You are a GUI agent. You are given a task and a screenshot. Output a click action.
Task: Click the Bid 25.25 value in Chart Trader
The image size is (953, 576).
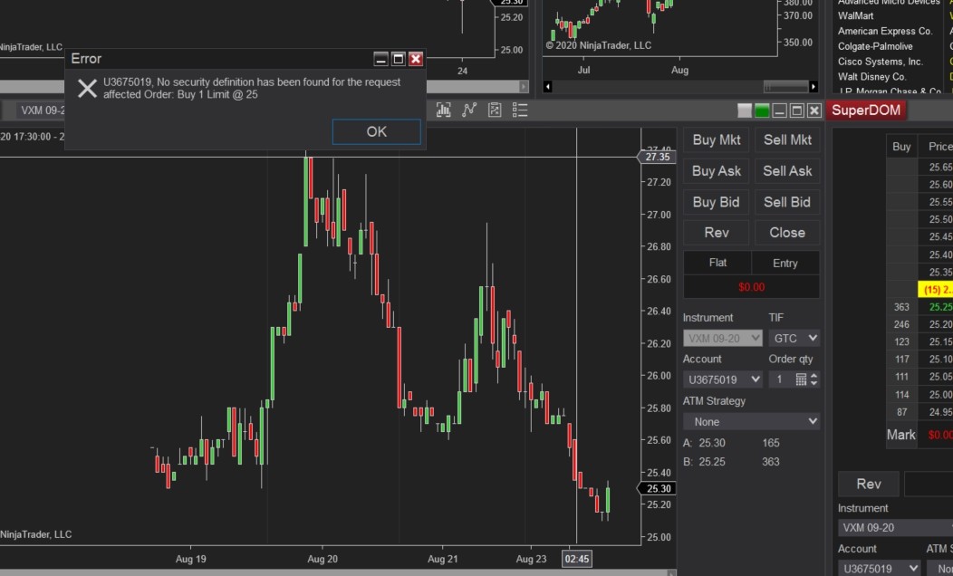click(712, 462)
